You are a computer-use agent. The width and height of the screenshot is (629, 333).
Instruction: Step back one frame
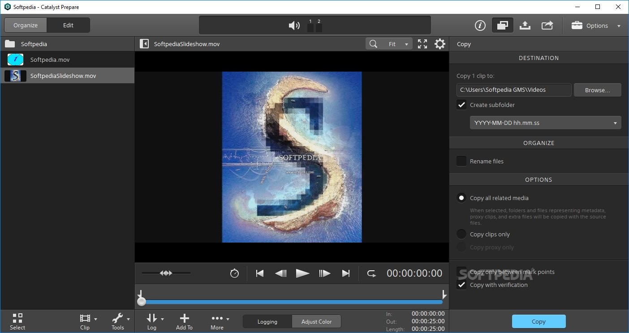click(281, 273)
